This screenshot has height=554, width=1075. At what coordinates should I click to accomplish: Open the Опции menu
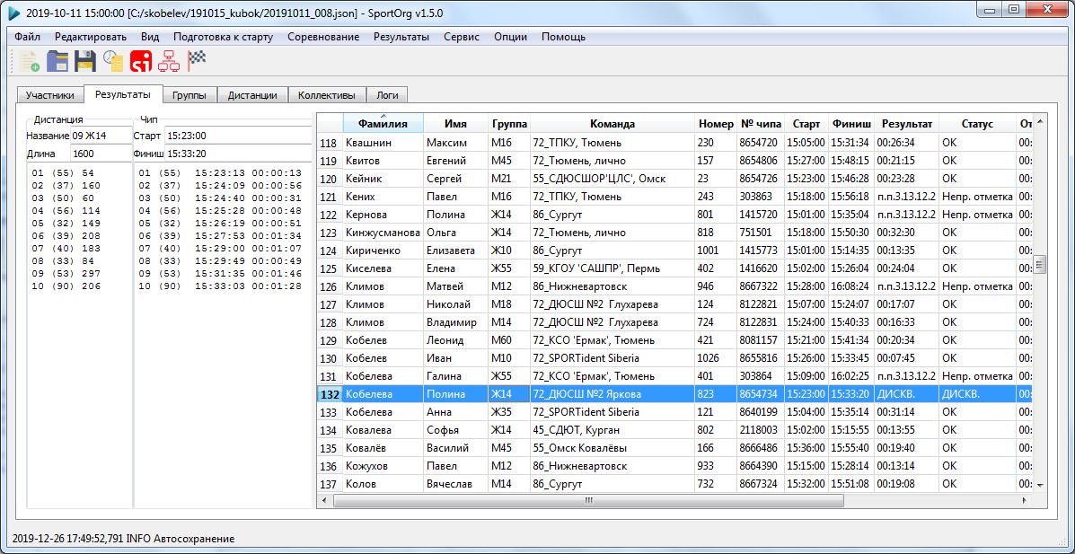tap(510, 37)
